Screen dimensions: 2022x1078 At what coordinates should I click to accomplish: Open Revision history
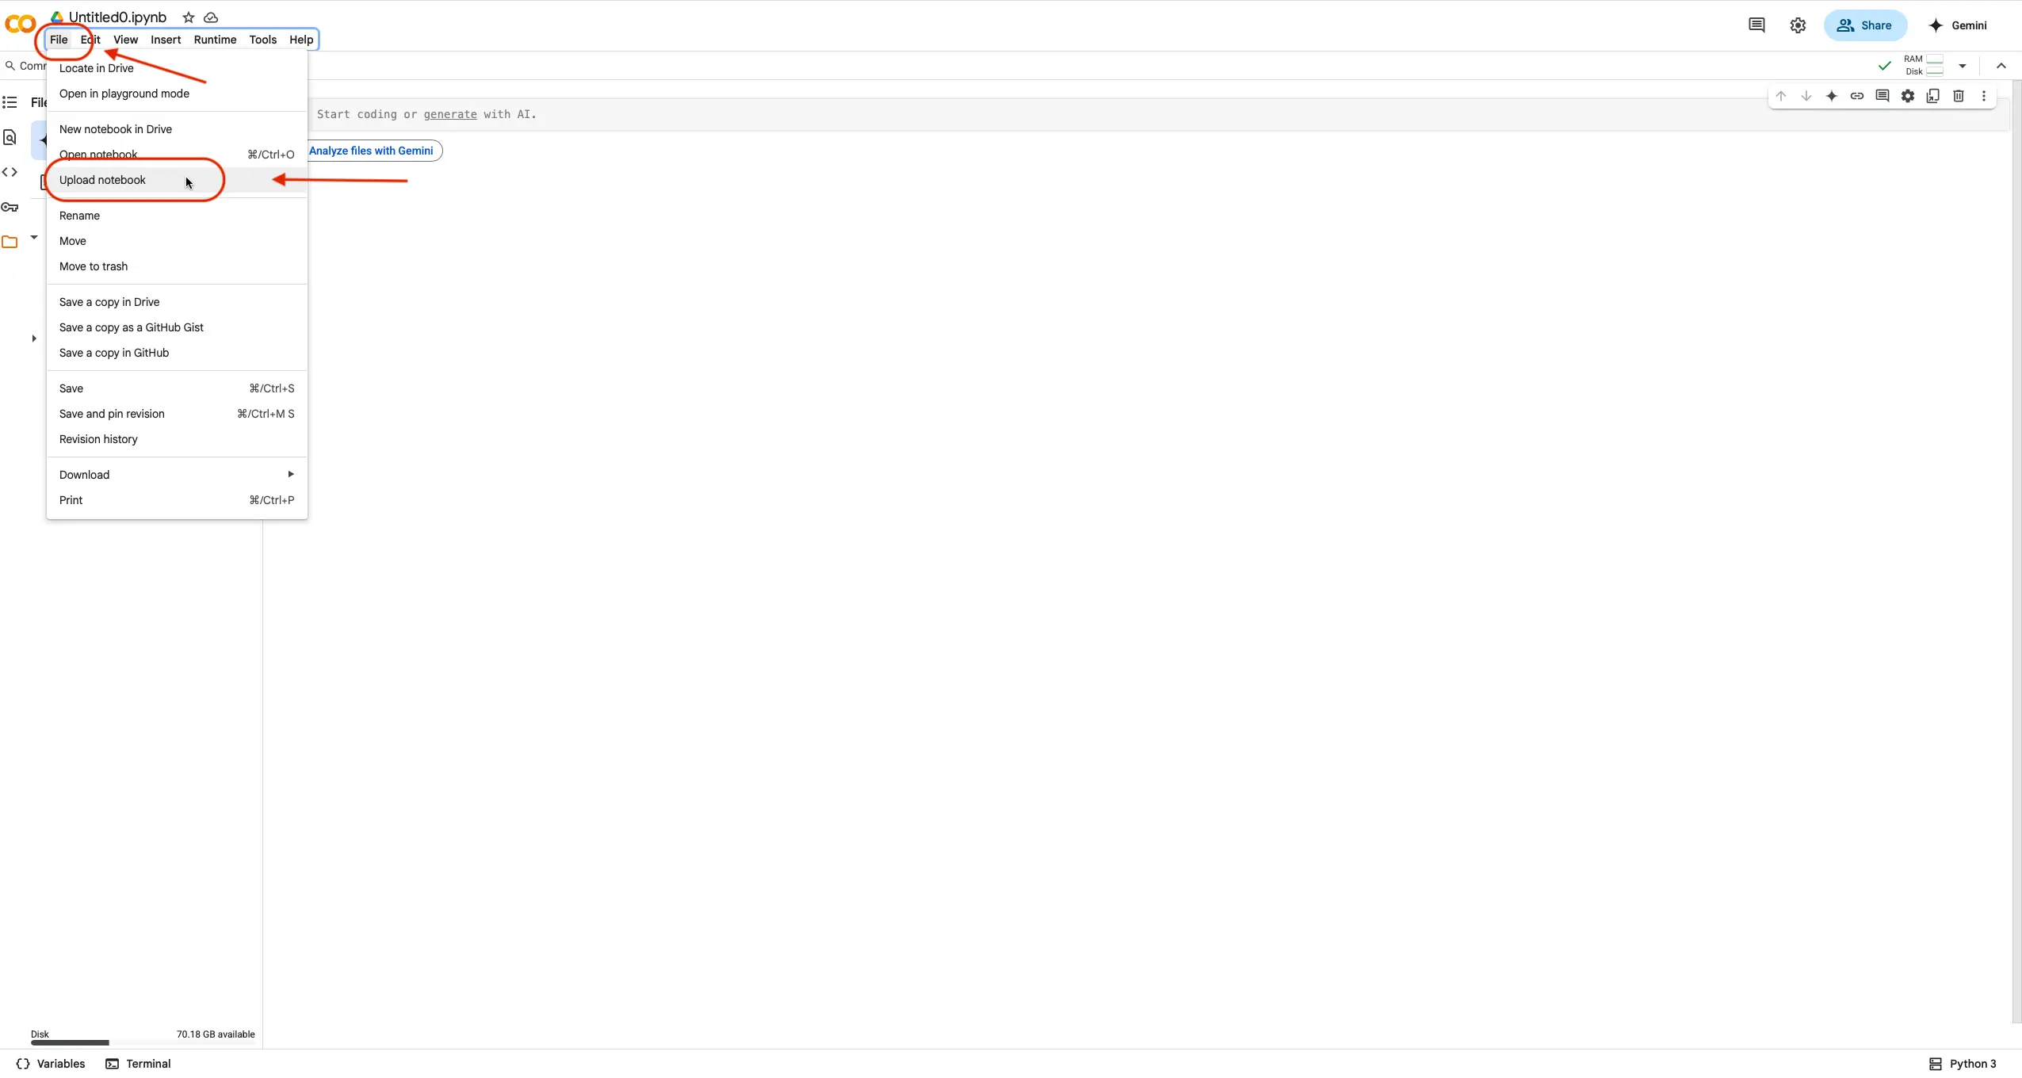click(x=177, y=439)
